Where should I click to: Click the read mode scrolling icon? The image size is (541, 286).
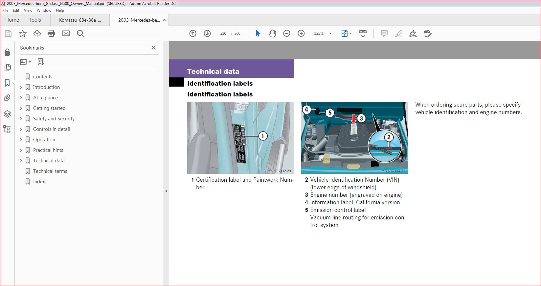point(363,33)
